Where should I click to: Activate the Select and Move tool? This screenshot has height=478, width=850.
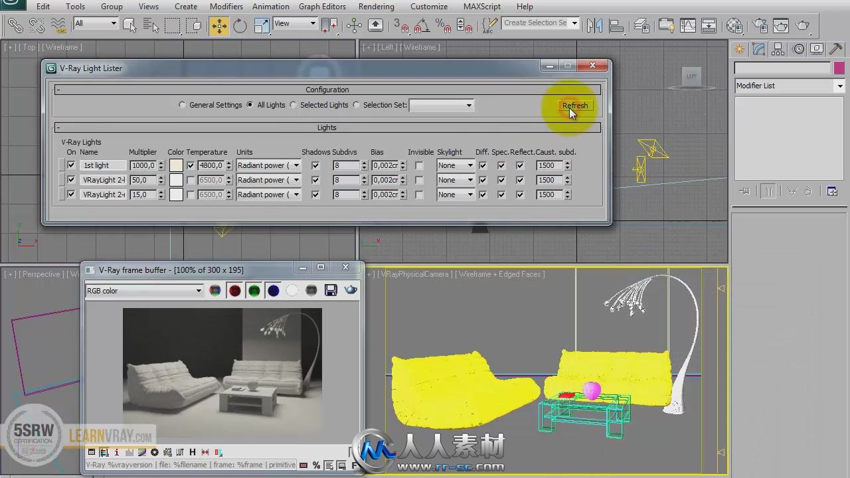pos(218,26)
